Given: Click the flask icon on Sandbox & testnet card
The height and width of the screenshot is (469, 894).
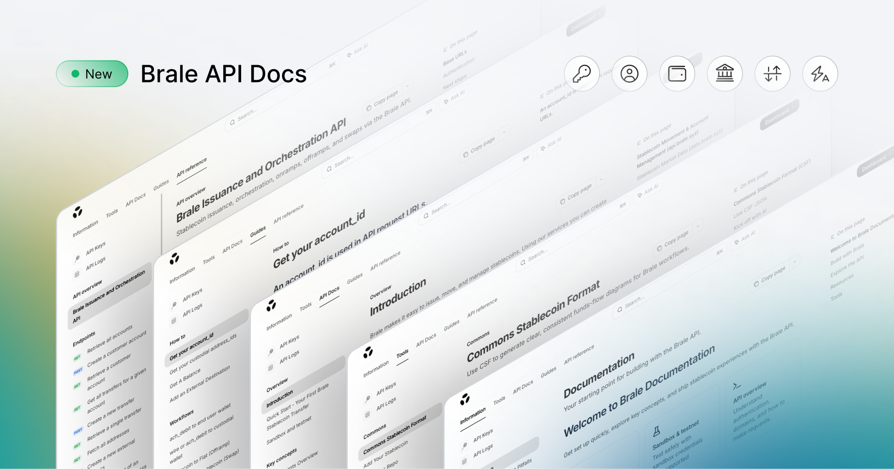Looking at the screenshot, I should [657, 430].
